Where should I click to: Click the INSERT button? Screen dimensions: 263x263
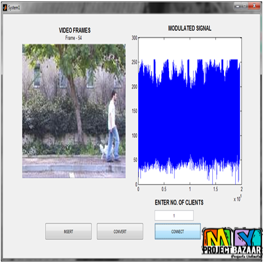68,231
